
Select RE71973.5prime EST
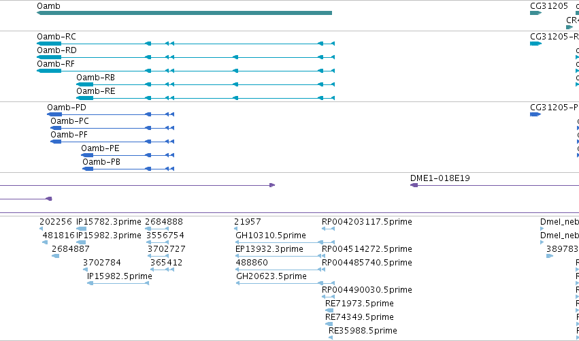click(x=329, y=310)
